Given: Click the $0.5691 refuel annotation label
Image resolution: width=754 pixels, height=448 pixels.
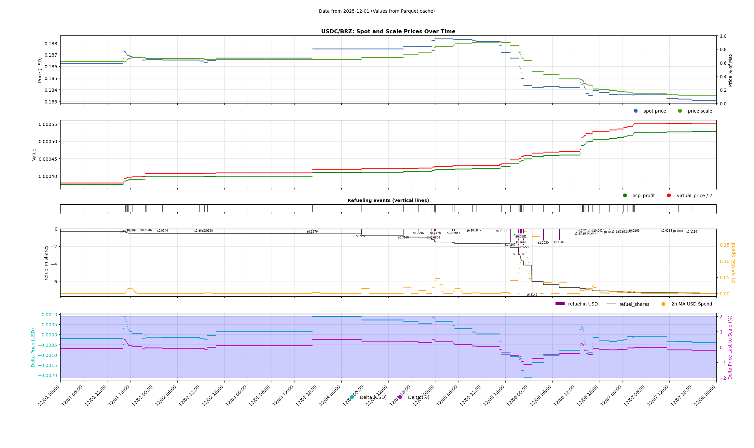Looking at the screenshot, I should (x=361, y=236).
